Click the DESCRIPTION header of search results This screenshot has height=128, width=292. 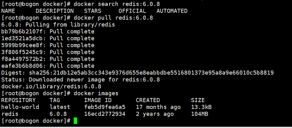point(55,11)
